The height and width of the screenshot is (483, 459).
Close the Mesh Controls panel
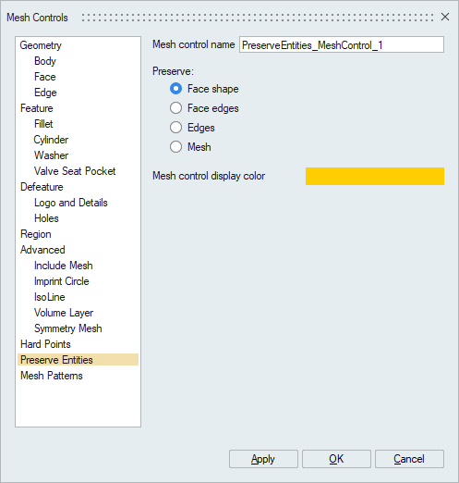pyautogui.click(x=445, y=17)
